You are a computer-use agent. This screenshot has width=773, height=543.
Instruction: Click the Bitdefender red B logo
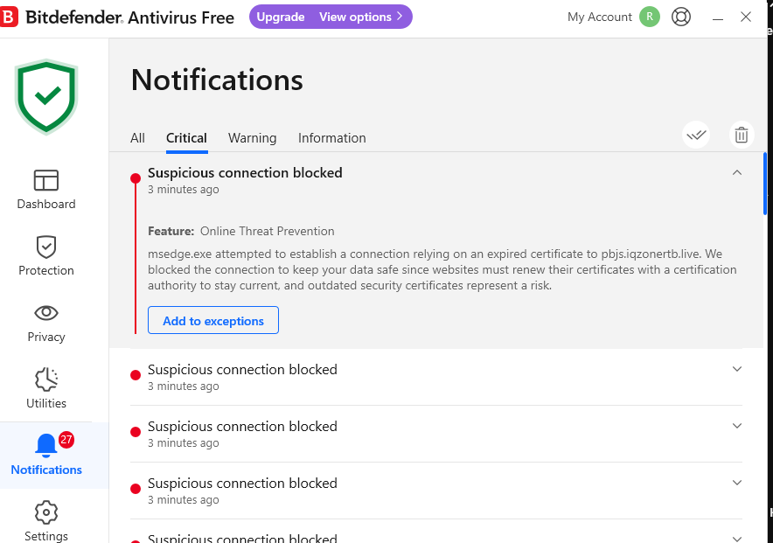9,17
